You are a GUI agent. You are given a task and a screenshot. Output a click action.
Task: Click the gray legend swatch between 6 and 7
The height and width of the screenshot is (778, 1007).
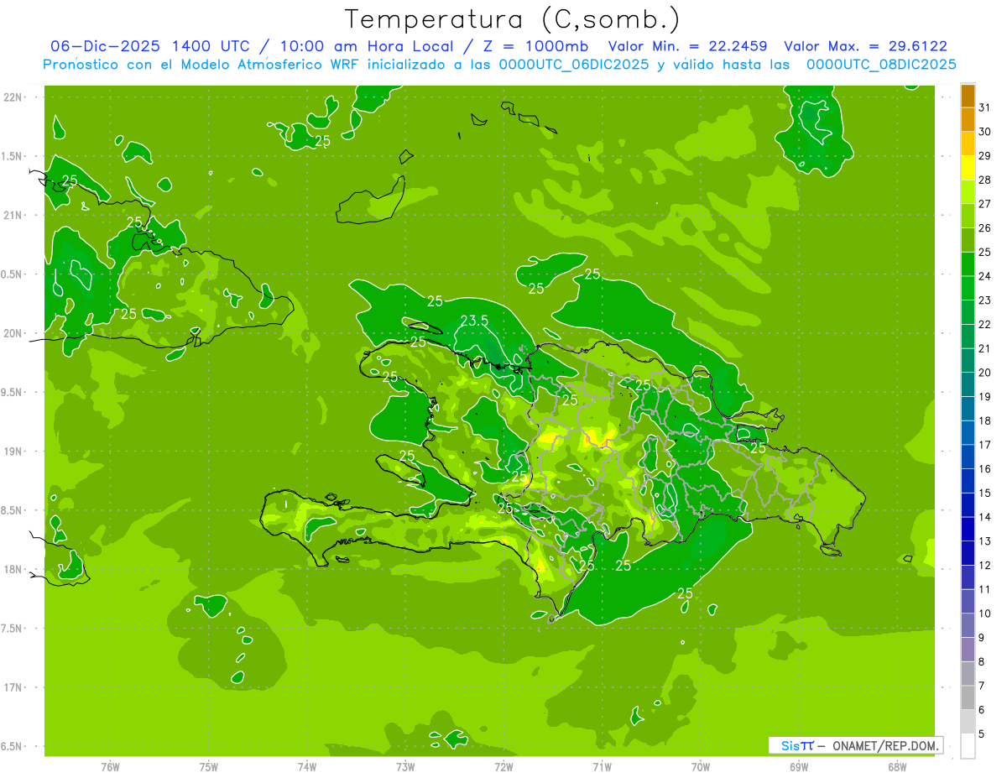coord(968,698)
